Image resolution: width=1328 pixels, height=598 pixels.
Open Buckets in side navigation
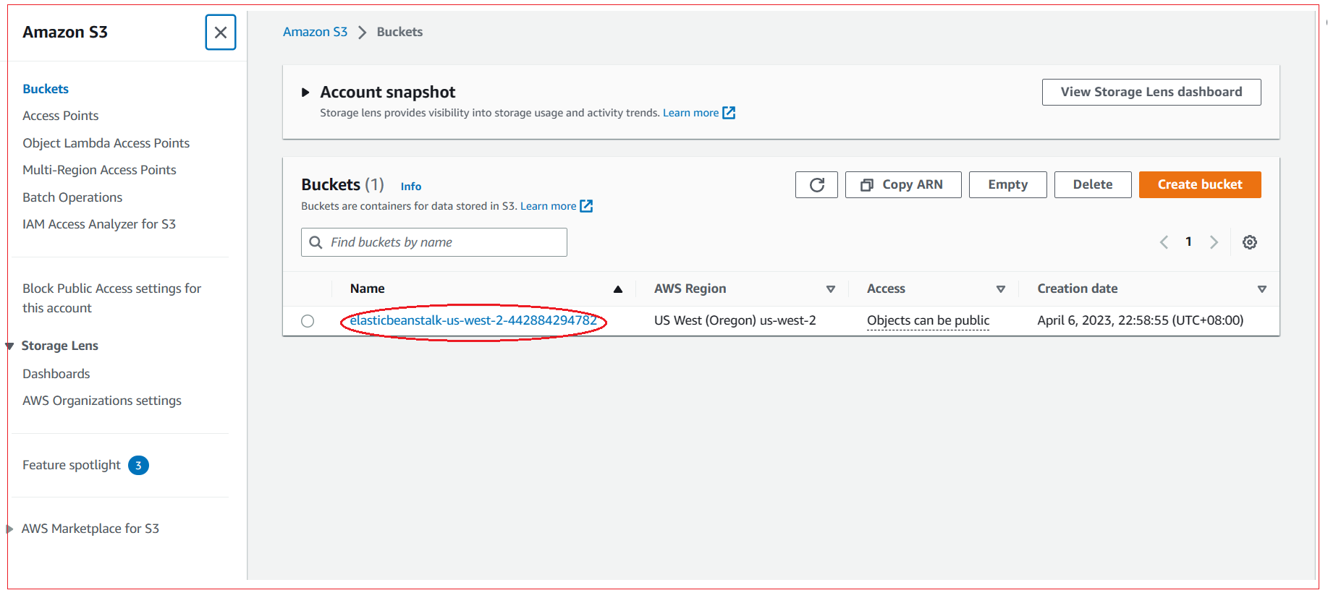tap(46, 89)
